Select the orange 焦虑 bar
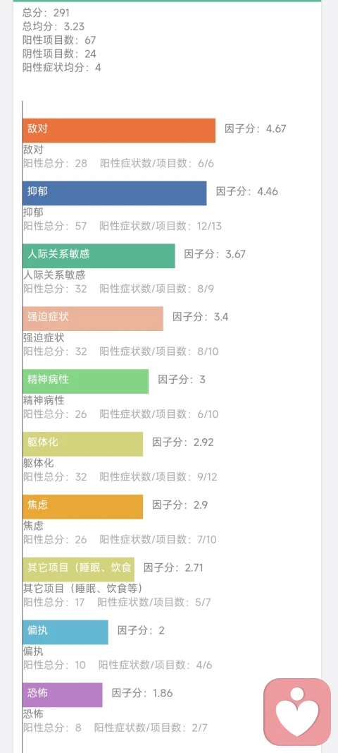This screenshot has width=338, height=753. [83, 507]
